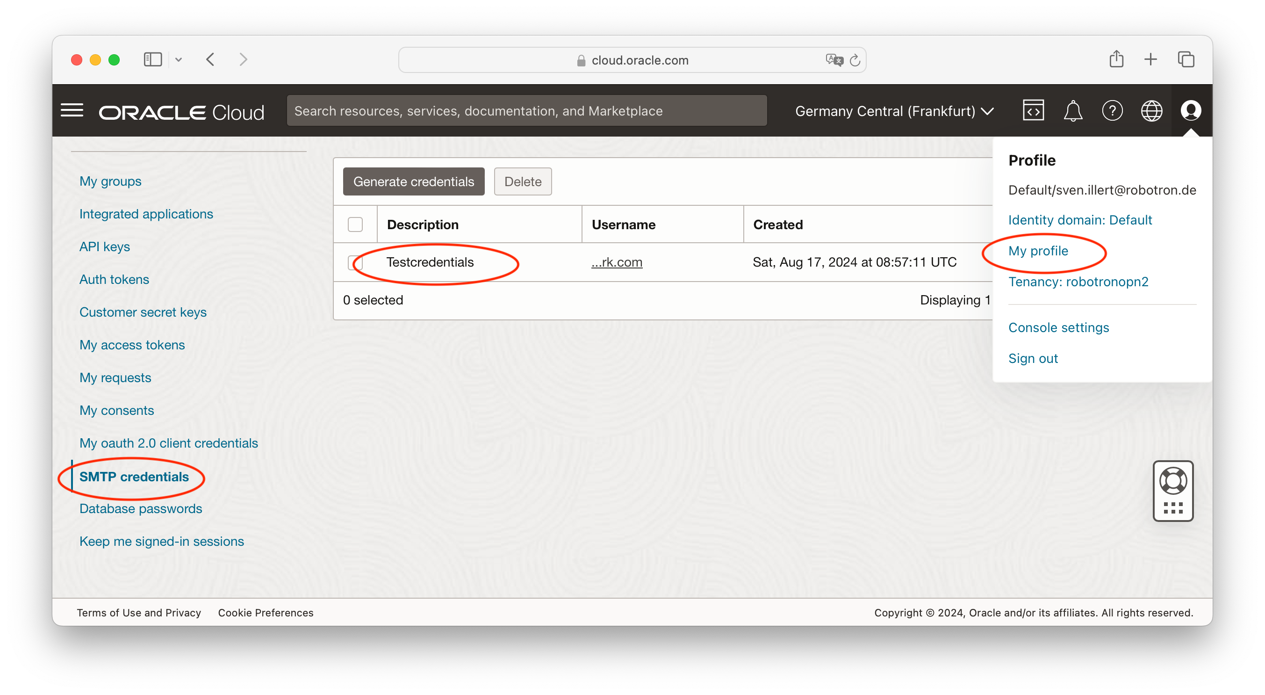The image size is (1265, 695).
Task: Toggle the select-all checkbox in table header
Action: click(x=355, y=224)
